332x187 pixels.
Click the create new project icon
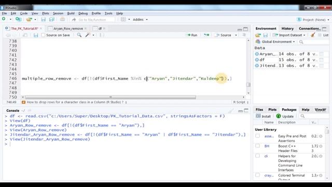[19, 19]
